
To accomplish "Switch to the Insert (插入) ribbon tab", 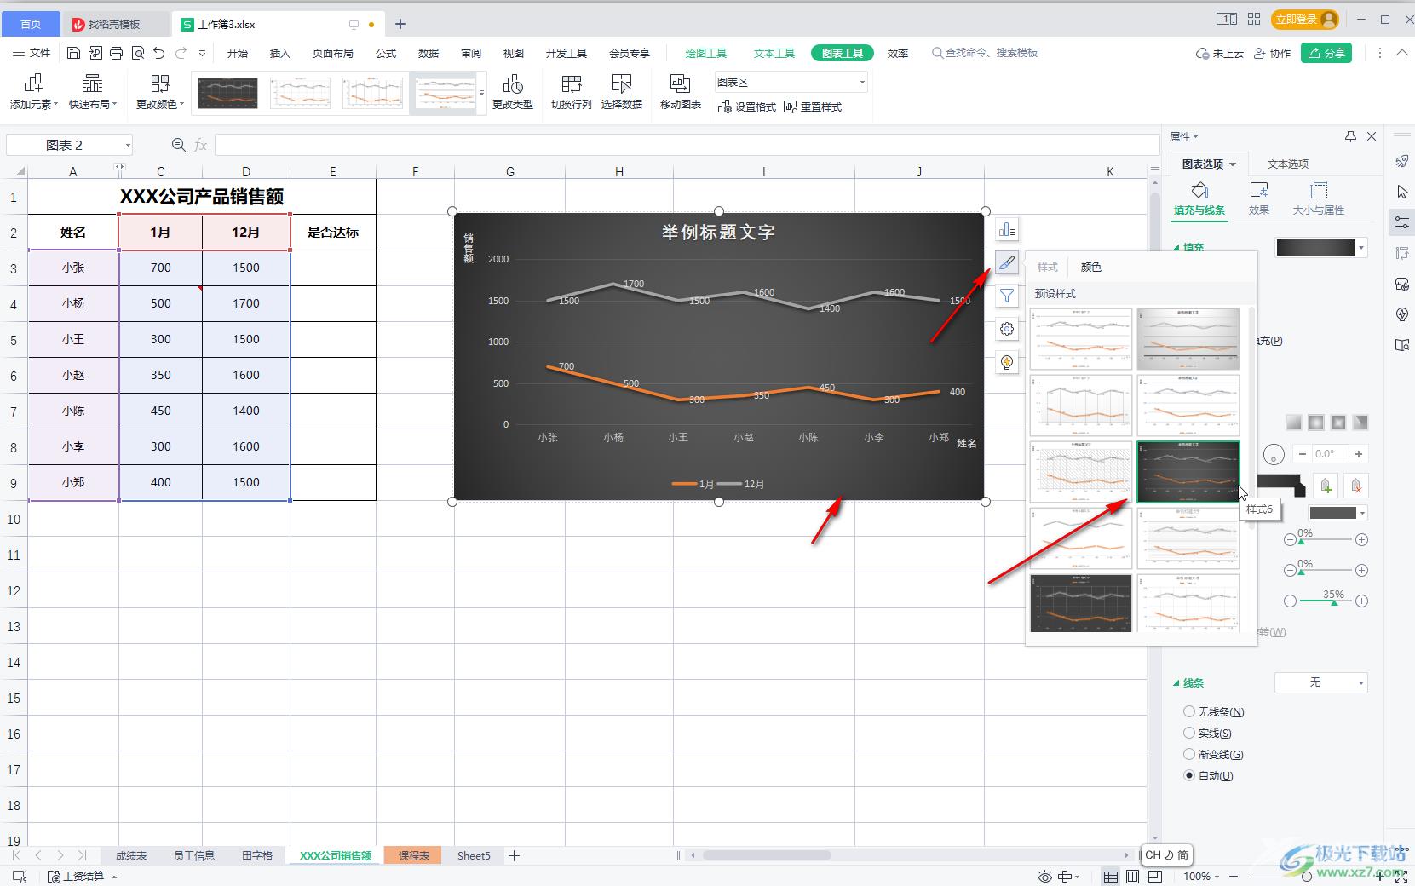I will [x=280, y=53].
